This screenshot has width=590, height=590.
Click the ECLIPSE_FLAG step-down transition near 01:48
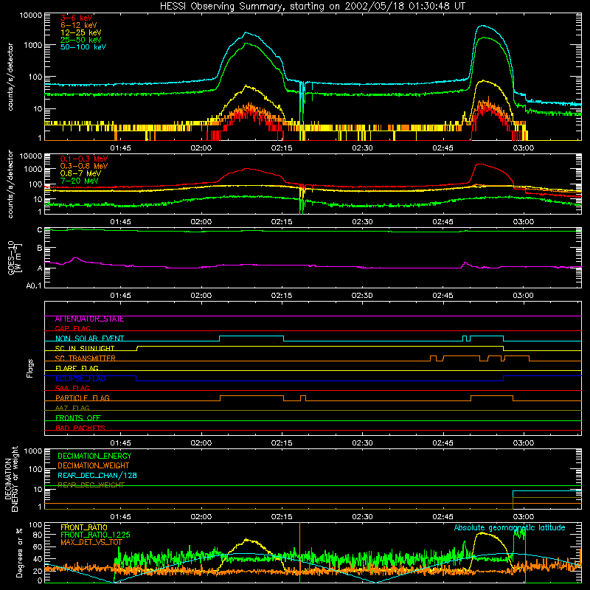136,378
